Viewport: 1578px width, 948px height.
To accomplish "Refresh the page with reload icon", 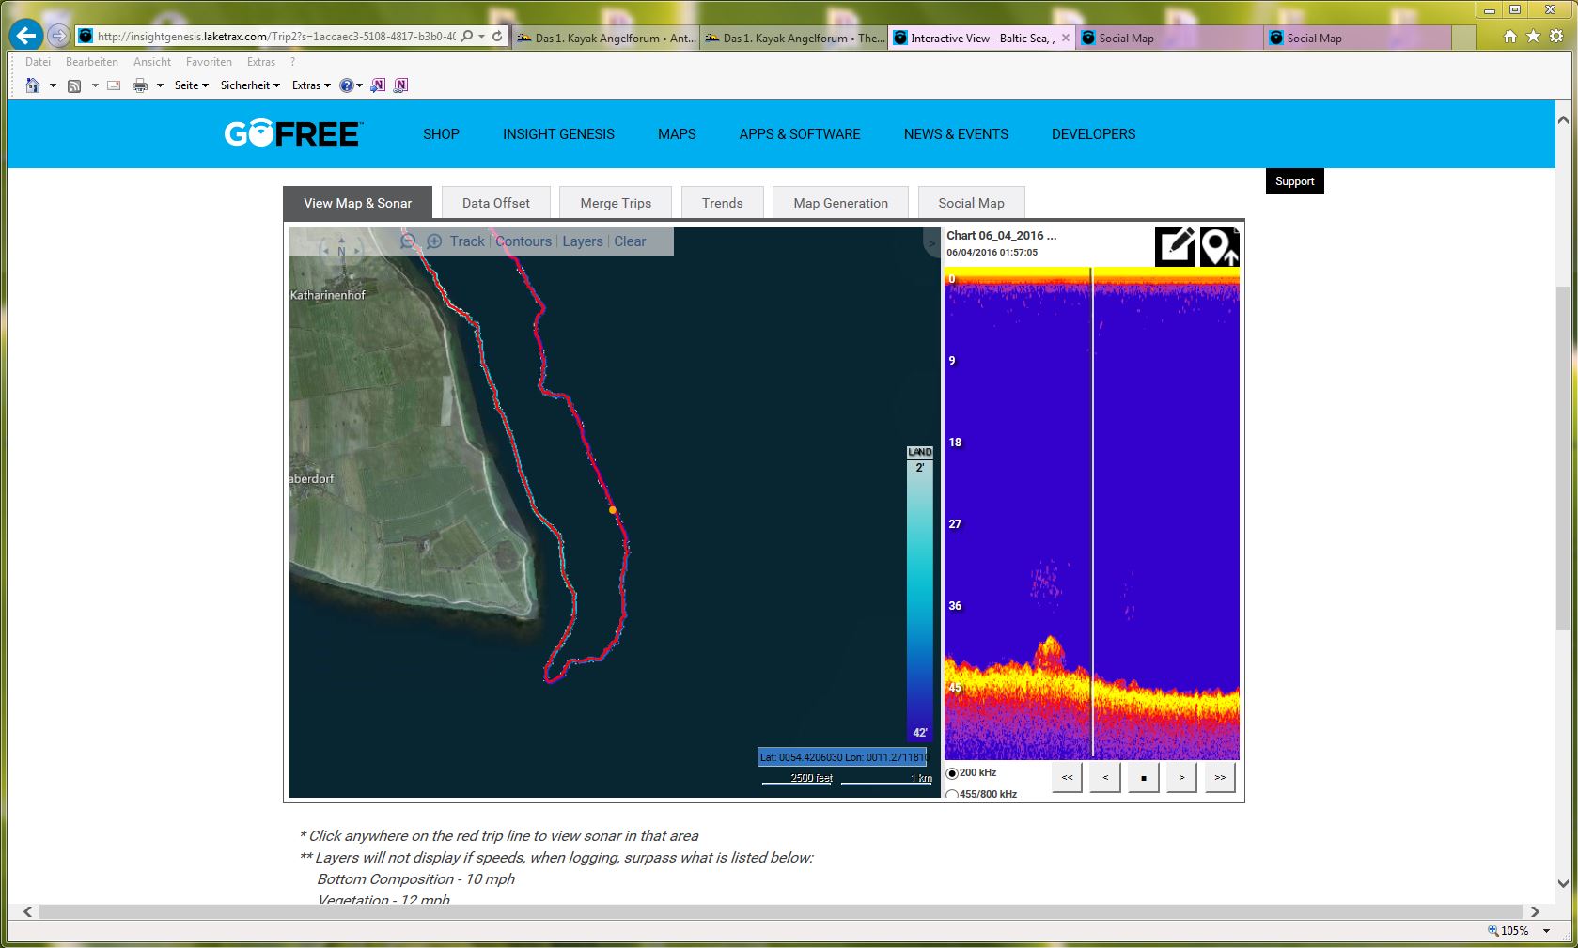I will (x=498, y=37).
